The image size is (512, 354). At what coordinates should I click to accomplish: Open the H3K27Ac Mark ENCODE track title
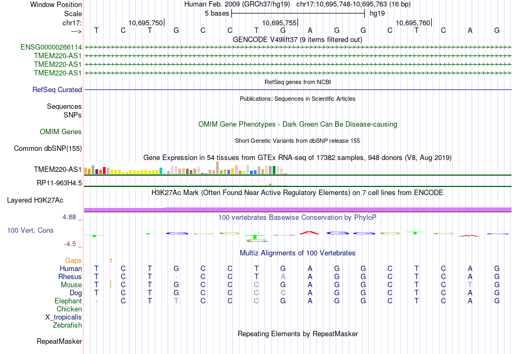pos(297,193)
